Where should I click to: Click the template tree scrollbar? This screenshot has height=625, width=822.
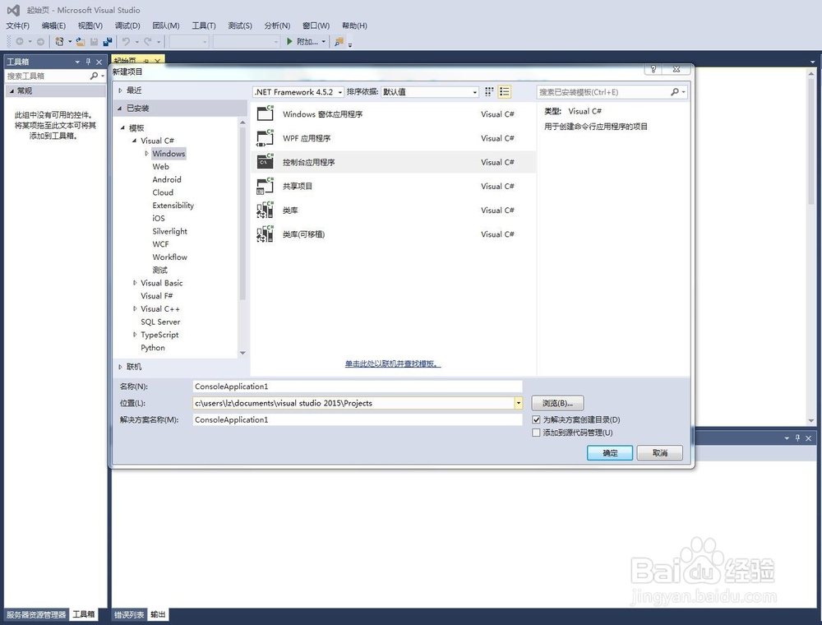[242, 213]
